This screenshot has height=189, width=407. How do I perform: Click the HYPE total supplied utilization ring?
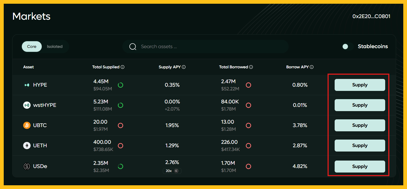click(x=121, y=85)
